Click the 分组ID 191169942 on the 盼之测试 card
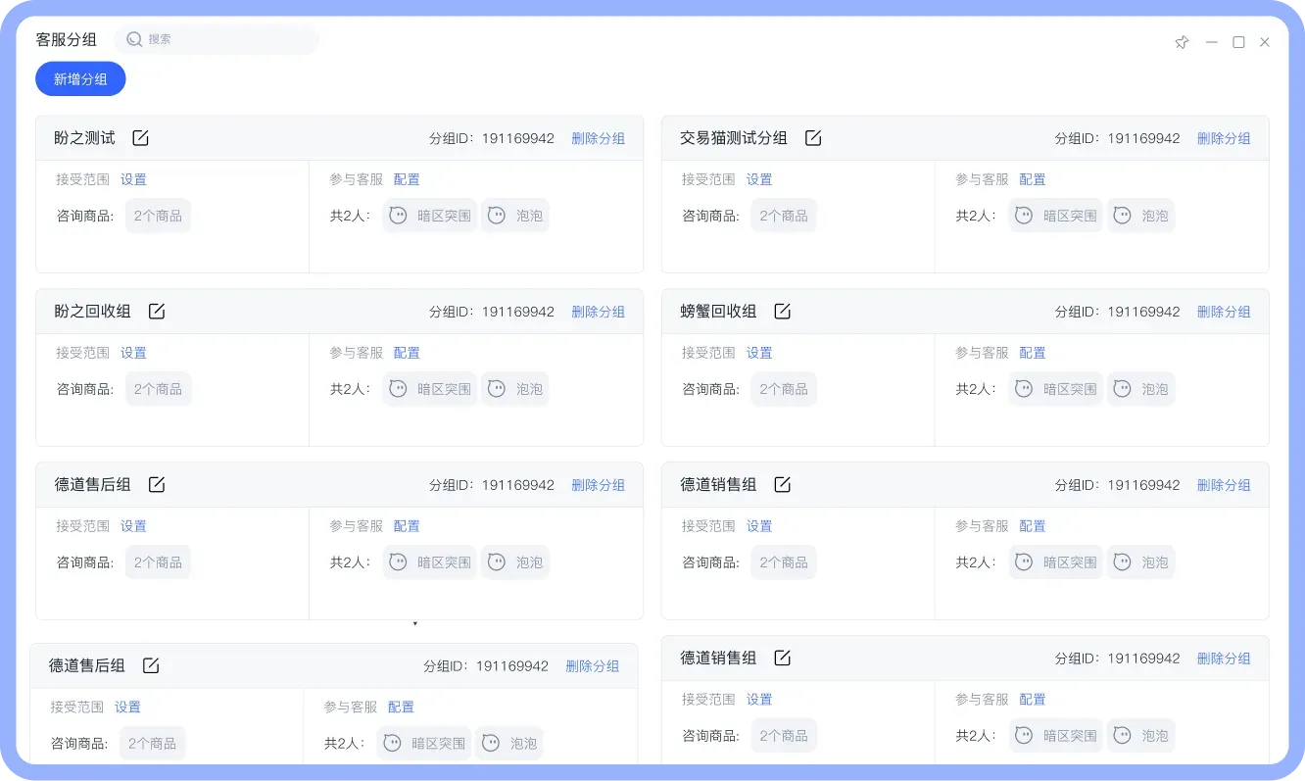 [492, 139]
